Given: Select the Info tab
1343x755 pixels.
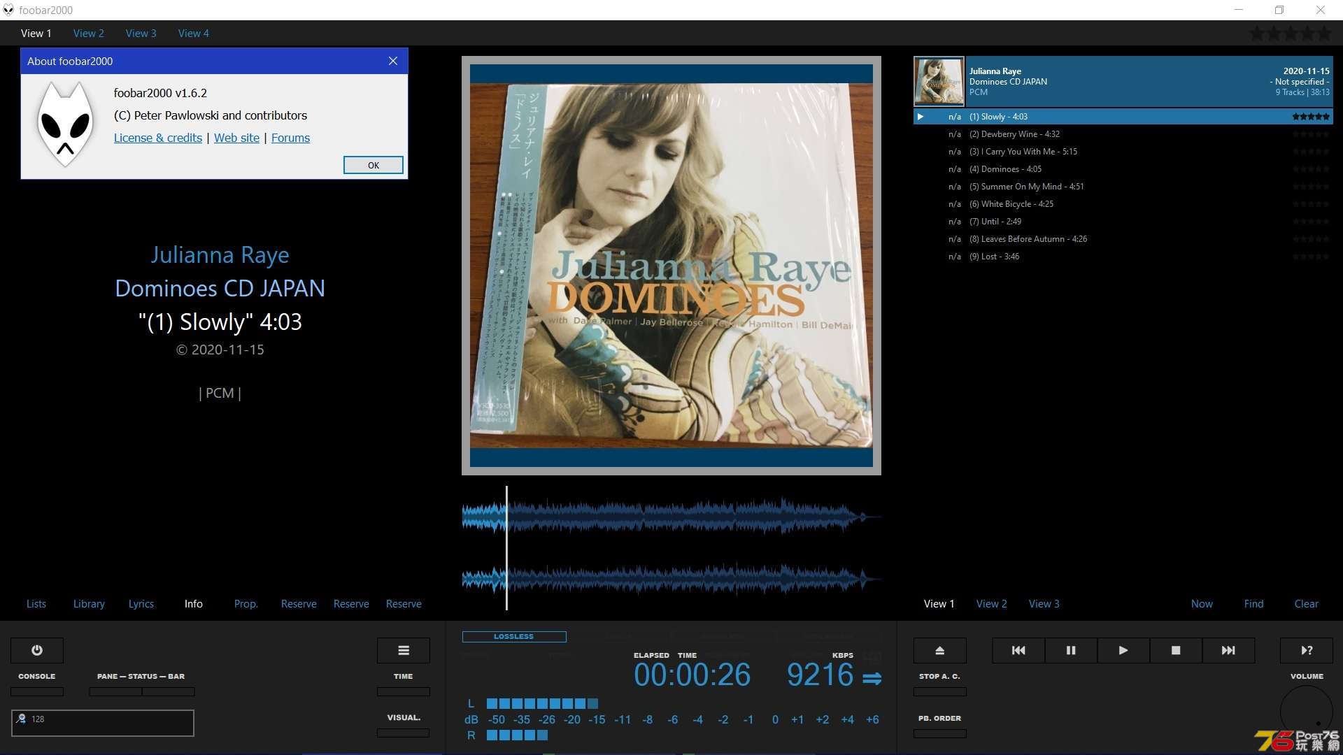Looking at the screenshot, I should point(194,603).
